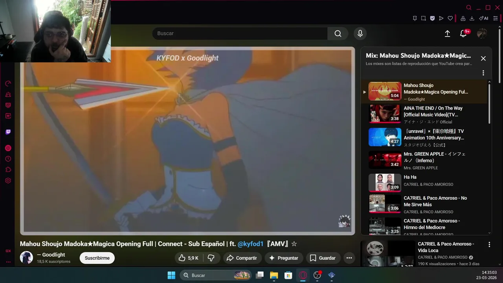Open GX speed dial sidebar icon
Screen dimensions: 503x283
[x=8, y=84]
